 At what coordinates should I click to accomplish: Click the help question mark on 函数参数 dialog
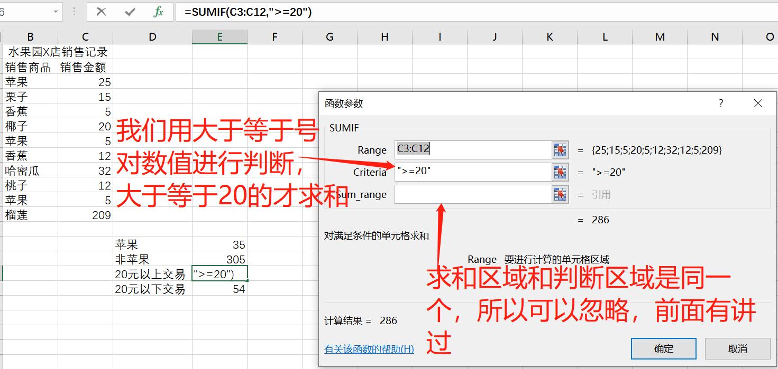click(720, 103)
